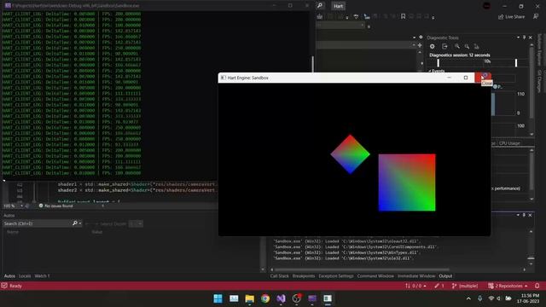
Task: Open File Explorer from taskbar
Action: (249, 298)
